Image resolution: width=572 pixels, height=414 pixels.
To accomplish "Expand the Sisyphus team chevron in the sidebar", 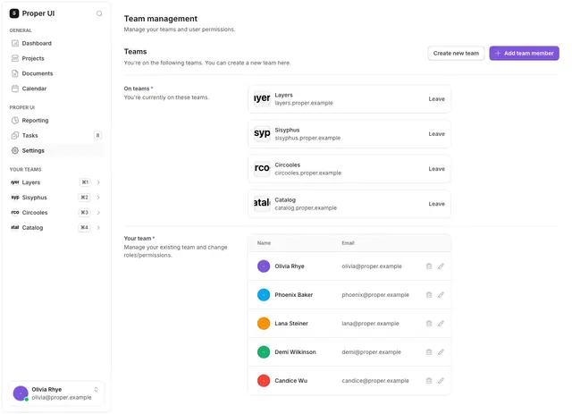I will point(98,198).
